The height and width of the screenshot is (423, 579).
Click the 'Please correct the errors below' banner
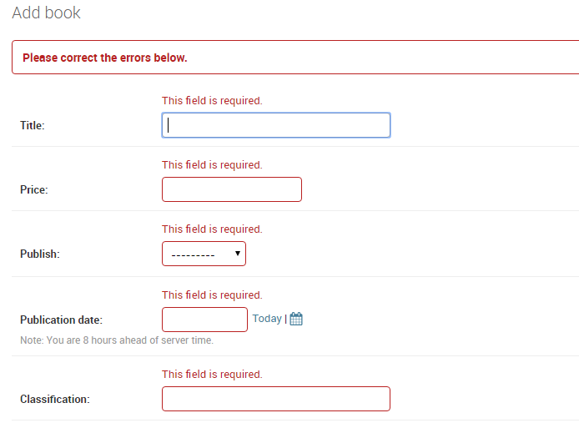click(x=295, y=58)
